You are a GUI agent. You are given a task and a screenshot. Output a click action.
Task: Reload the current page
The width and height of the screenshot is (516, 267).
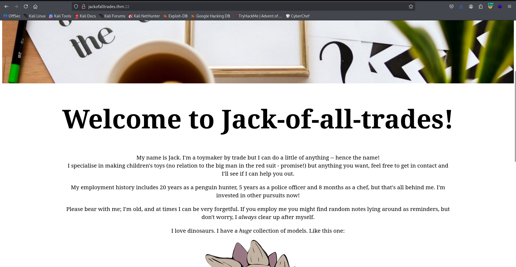pyautogui.click(x=26, y=6)
